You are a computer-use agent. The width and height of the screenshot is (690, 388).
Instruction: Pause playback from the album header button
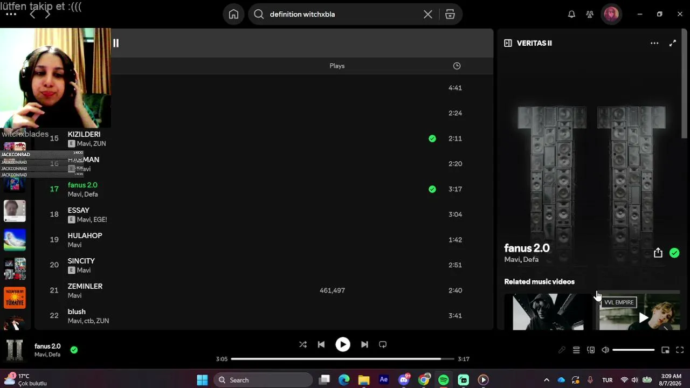click(116, 43)
